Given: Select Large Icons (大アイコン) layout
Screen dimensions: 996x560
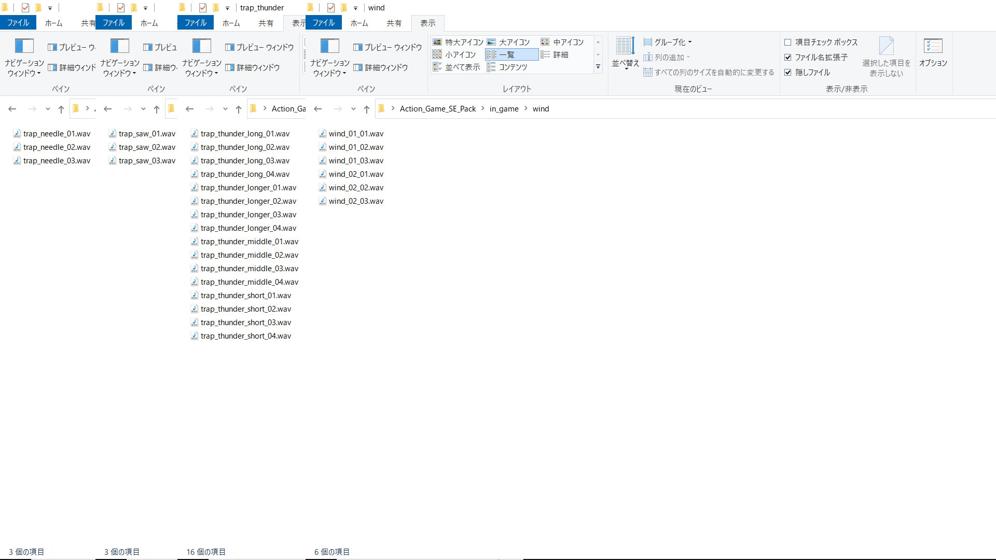Looking at the screenshot, I should pyautogui.click(x=508, y=42).
